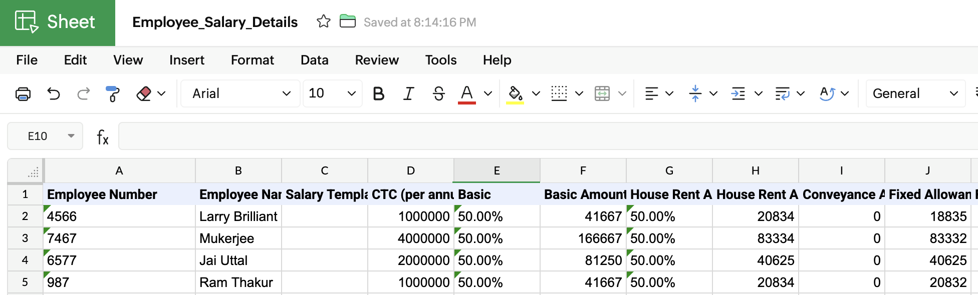Click the merge cells icon

[x=602, y=93]
